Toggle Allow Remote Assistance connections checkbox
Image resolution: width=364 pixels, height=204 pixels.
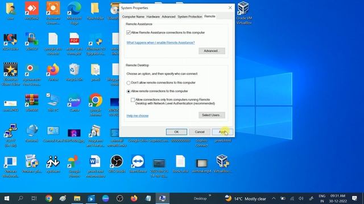click(129, 32)
